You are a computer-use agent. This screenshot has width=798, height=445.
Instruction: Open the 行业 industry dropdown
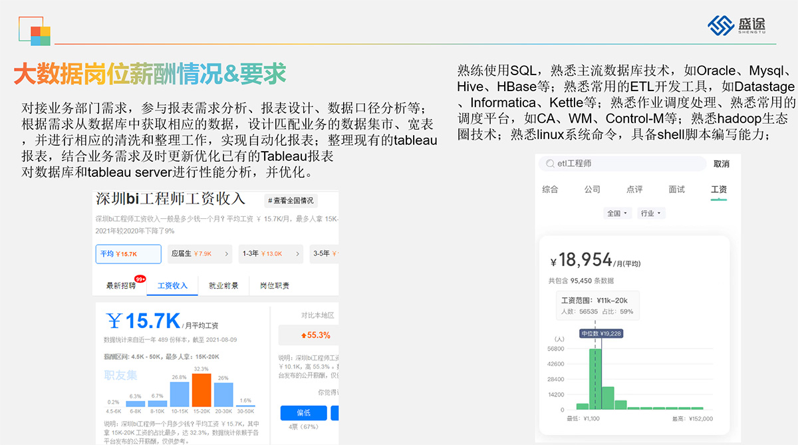point(650,214)
